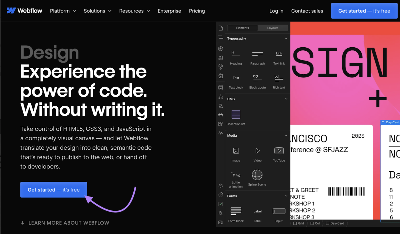Click the barcode image on the canvas
Screen dimensions: 400x234
tap(346, 191)
